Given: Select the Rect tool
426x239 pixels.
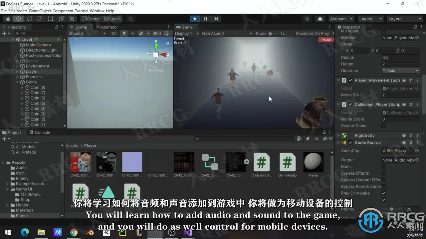Looking at the screenshot, I should (x=51, y=19).
